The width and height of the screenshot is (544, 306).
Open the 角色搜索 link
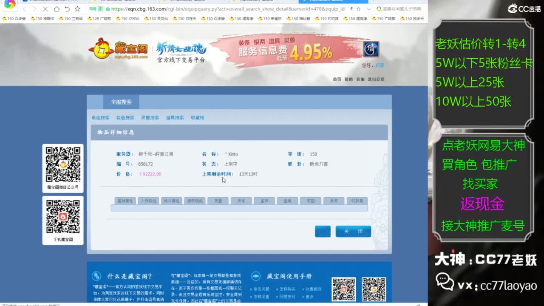pos(100,117)
